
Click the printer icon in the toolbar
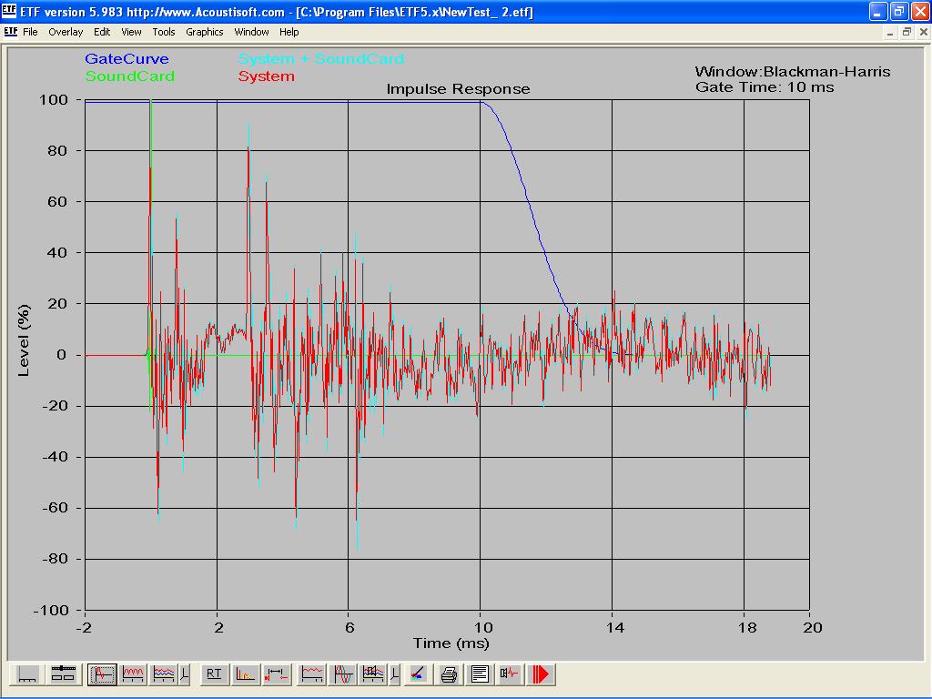tap(449, 674)
